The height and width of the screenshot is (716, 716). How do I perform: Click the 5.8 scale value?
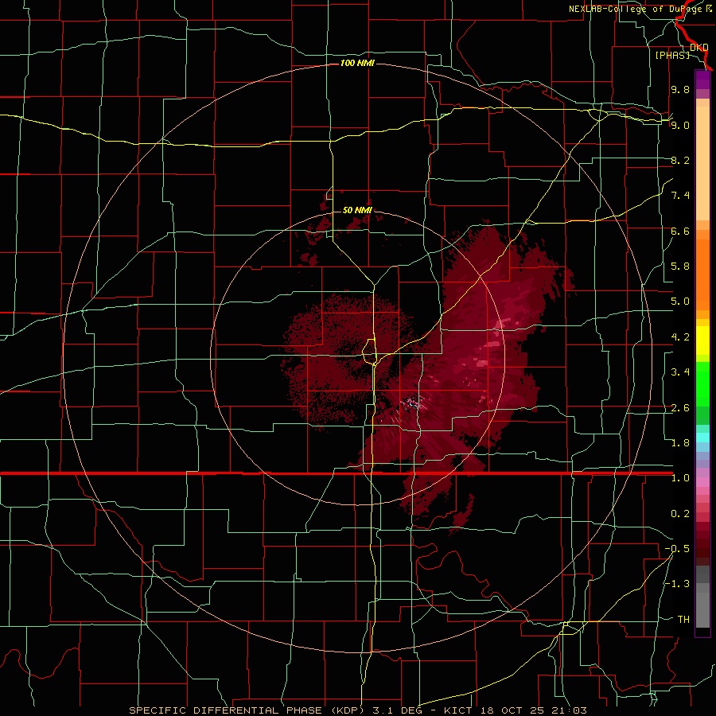[x=680, y=267]
